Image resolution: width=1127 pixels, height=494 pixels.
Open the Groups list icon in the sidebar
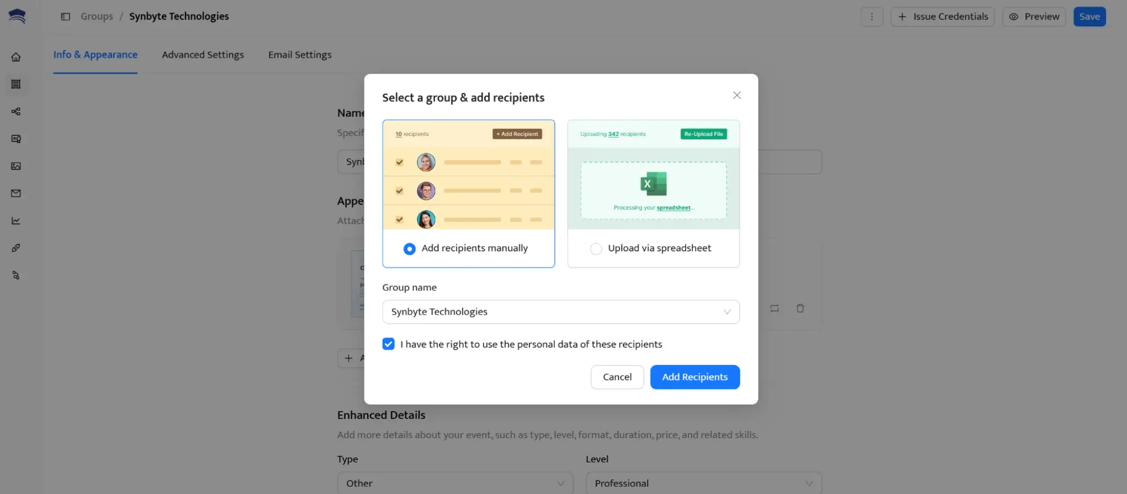pos(16,84)
